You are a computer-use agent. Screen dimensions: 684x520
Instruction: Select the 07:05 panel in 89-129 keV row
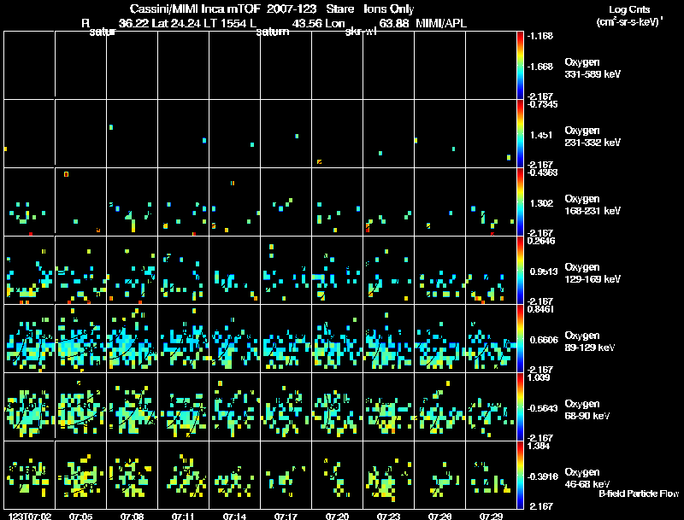pyautogui.click(x=80, y=338)
